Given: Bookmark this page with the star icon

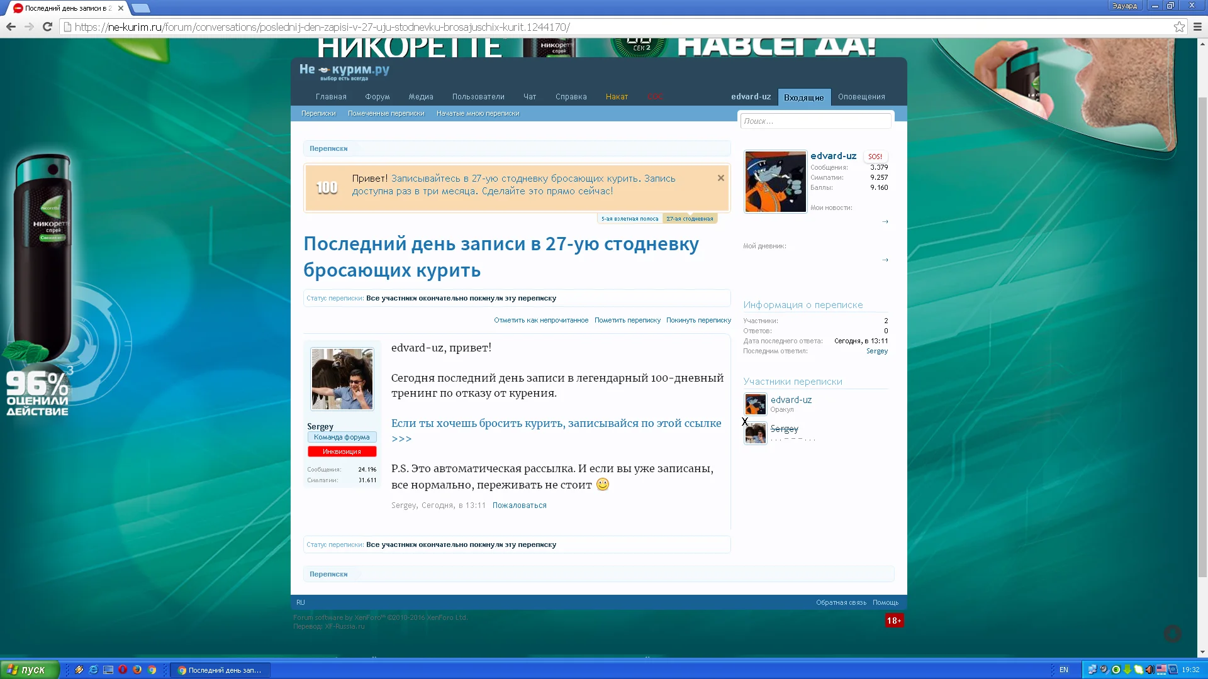Looking at the screenshot, I should 1179,26.
